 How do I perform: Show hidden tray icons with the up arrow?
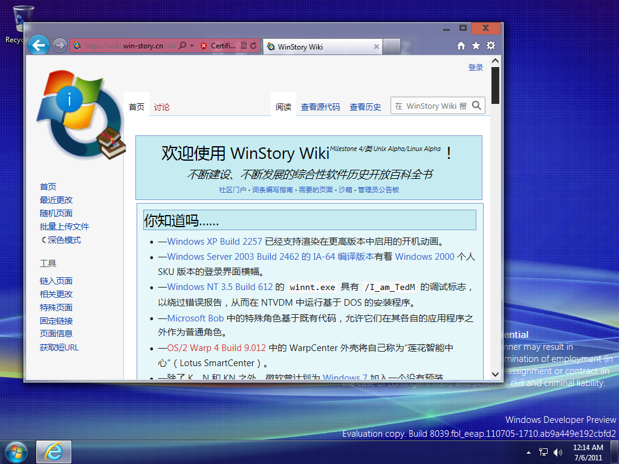[x=529, y=452]
